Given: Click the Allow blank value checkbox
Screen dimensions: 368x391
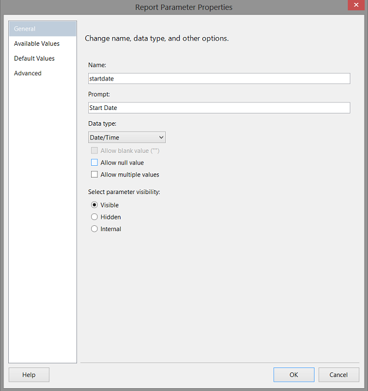Looking at the screenshot, I should (x=95, y=151).
